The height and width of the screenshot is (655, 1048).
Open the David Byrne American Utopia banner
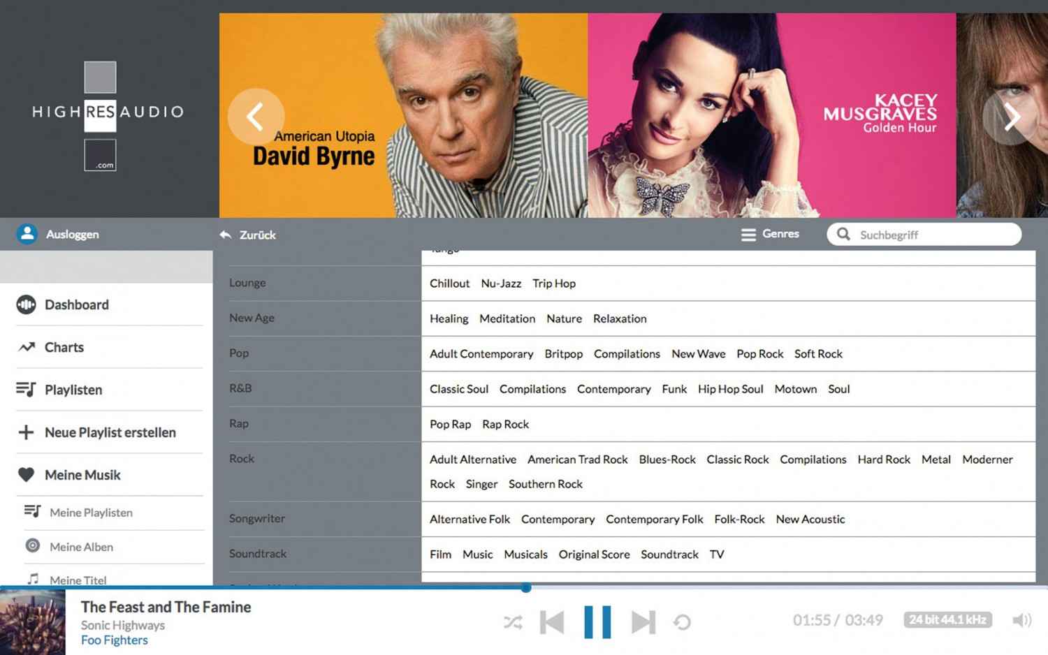point(403,115)
